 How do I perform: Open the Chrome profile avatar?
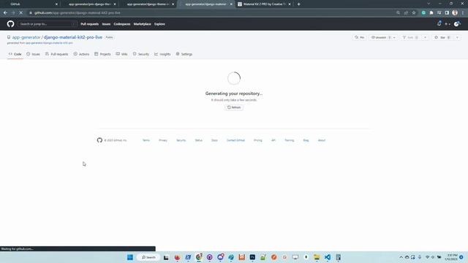455,13
